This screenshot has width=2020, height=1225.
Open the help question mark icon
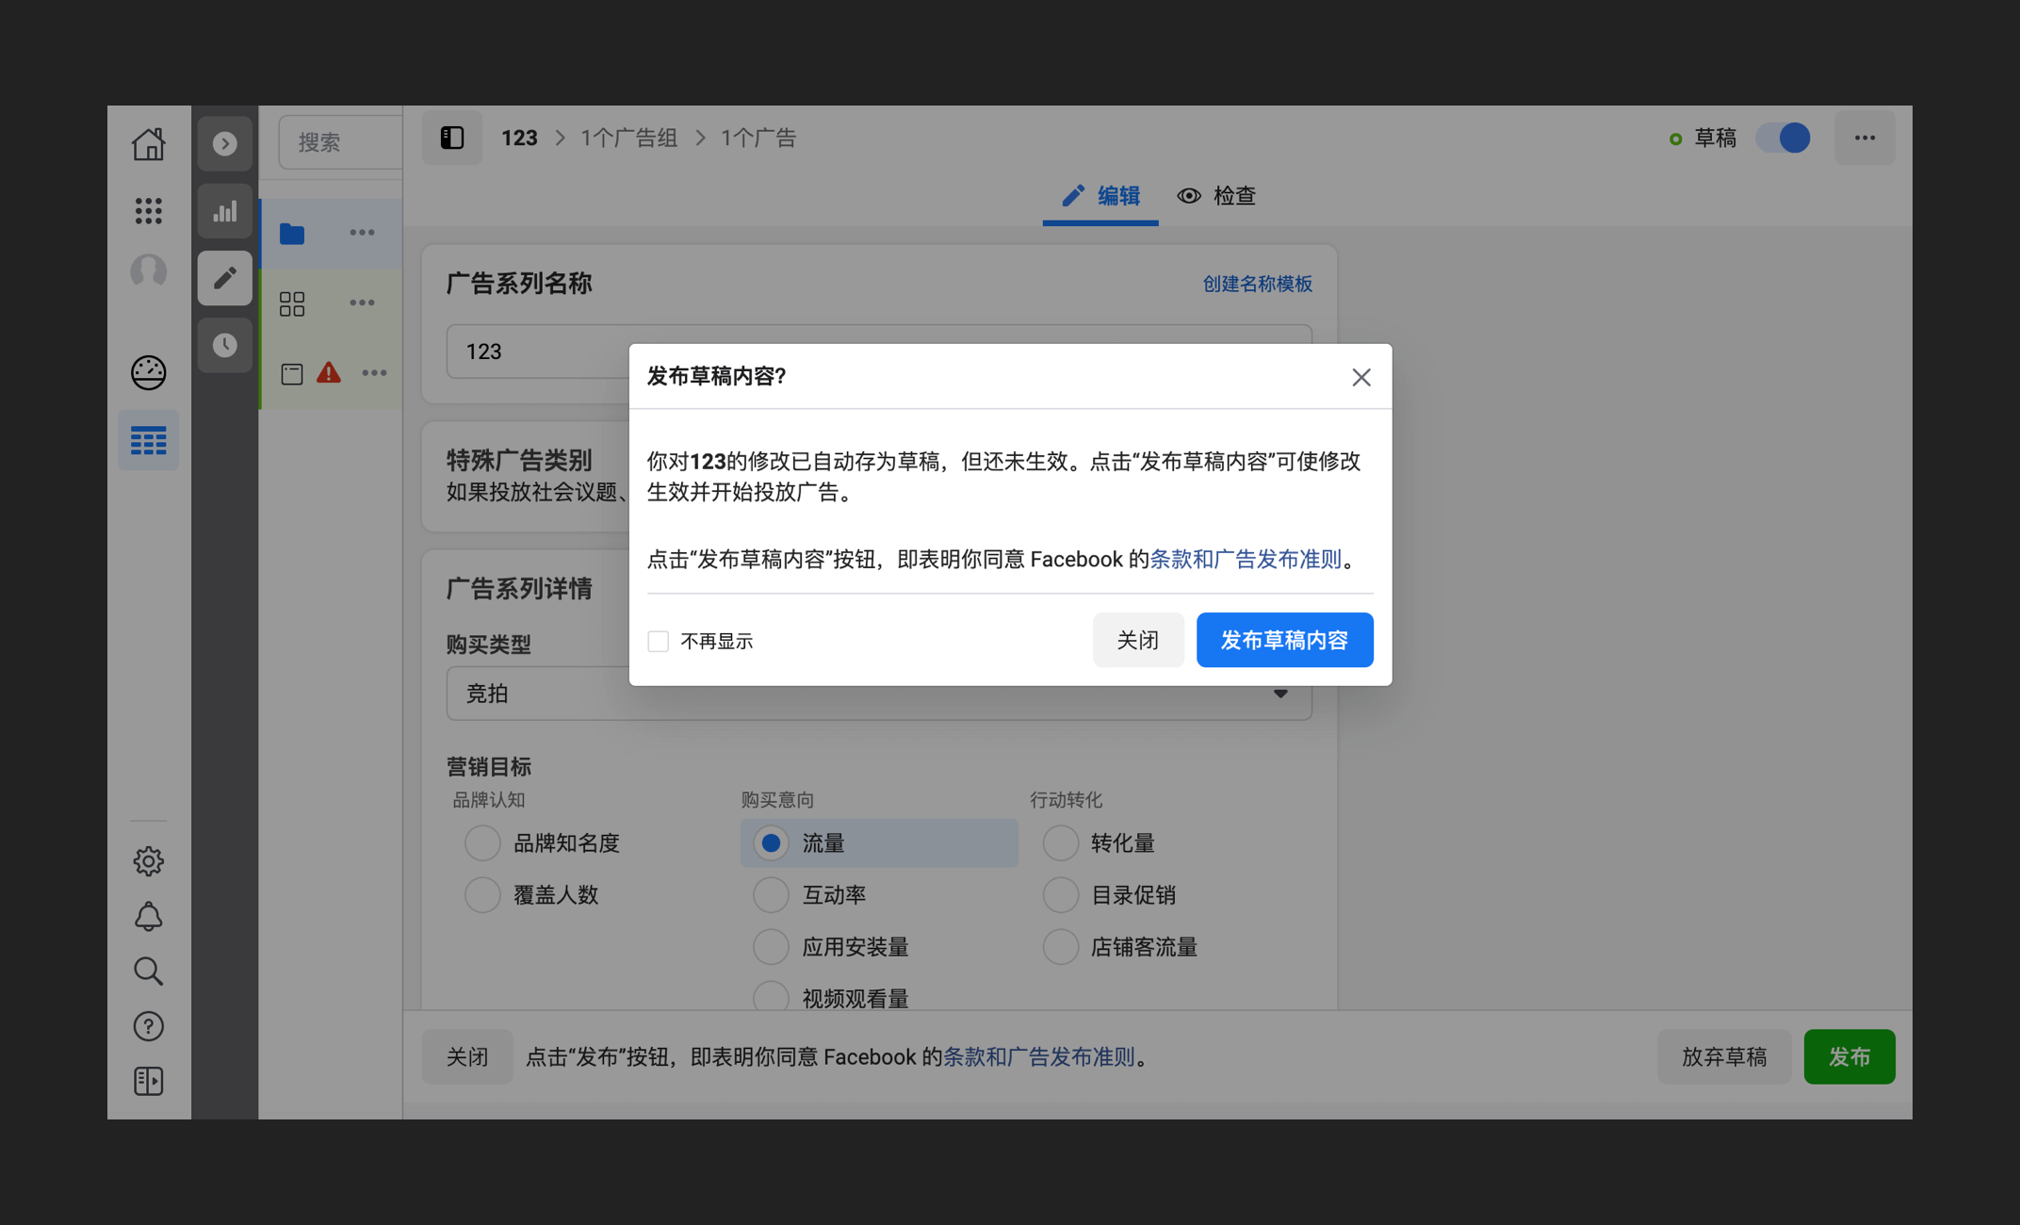(148, 1025)
